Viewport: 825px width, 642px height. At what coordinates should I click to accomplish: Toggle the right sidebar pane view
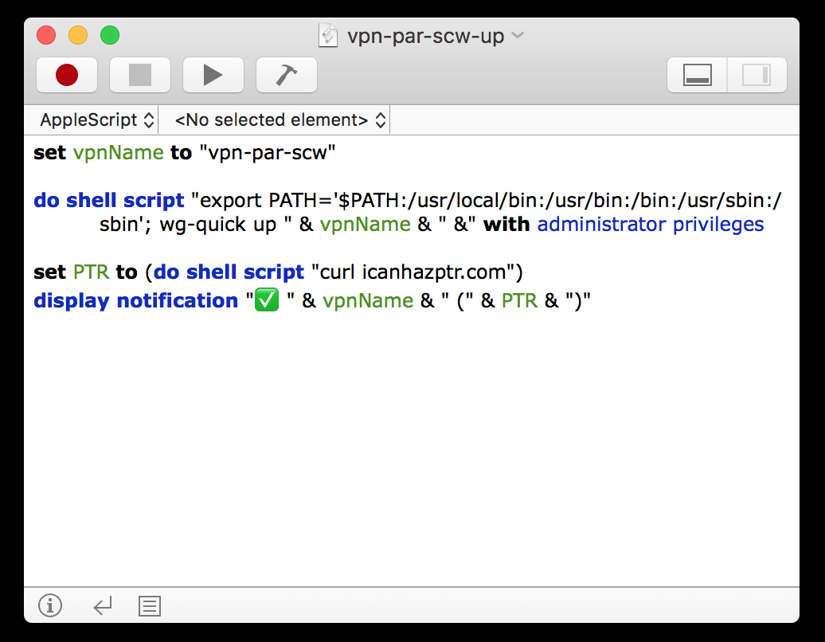point(757,75)
